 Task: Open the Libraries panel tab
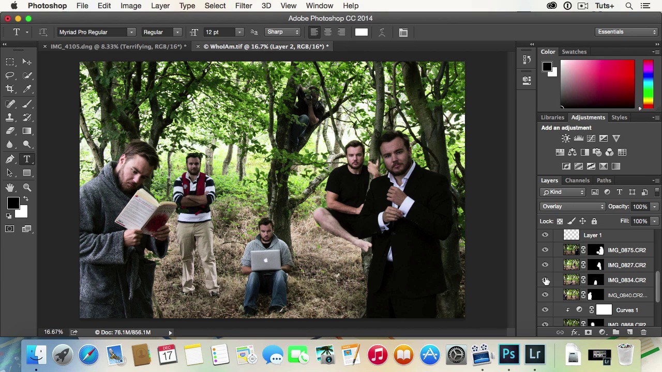point(552,117)
